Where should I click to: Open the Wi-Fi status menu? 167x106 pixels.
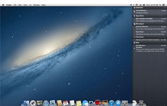tap(137, 5)
